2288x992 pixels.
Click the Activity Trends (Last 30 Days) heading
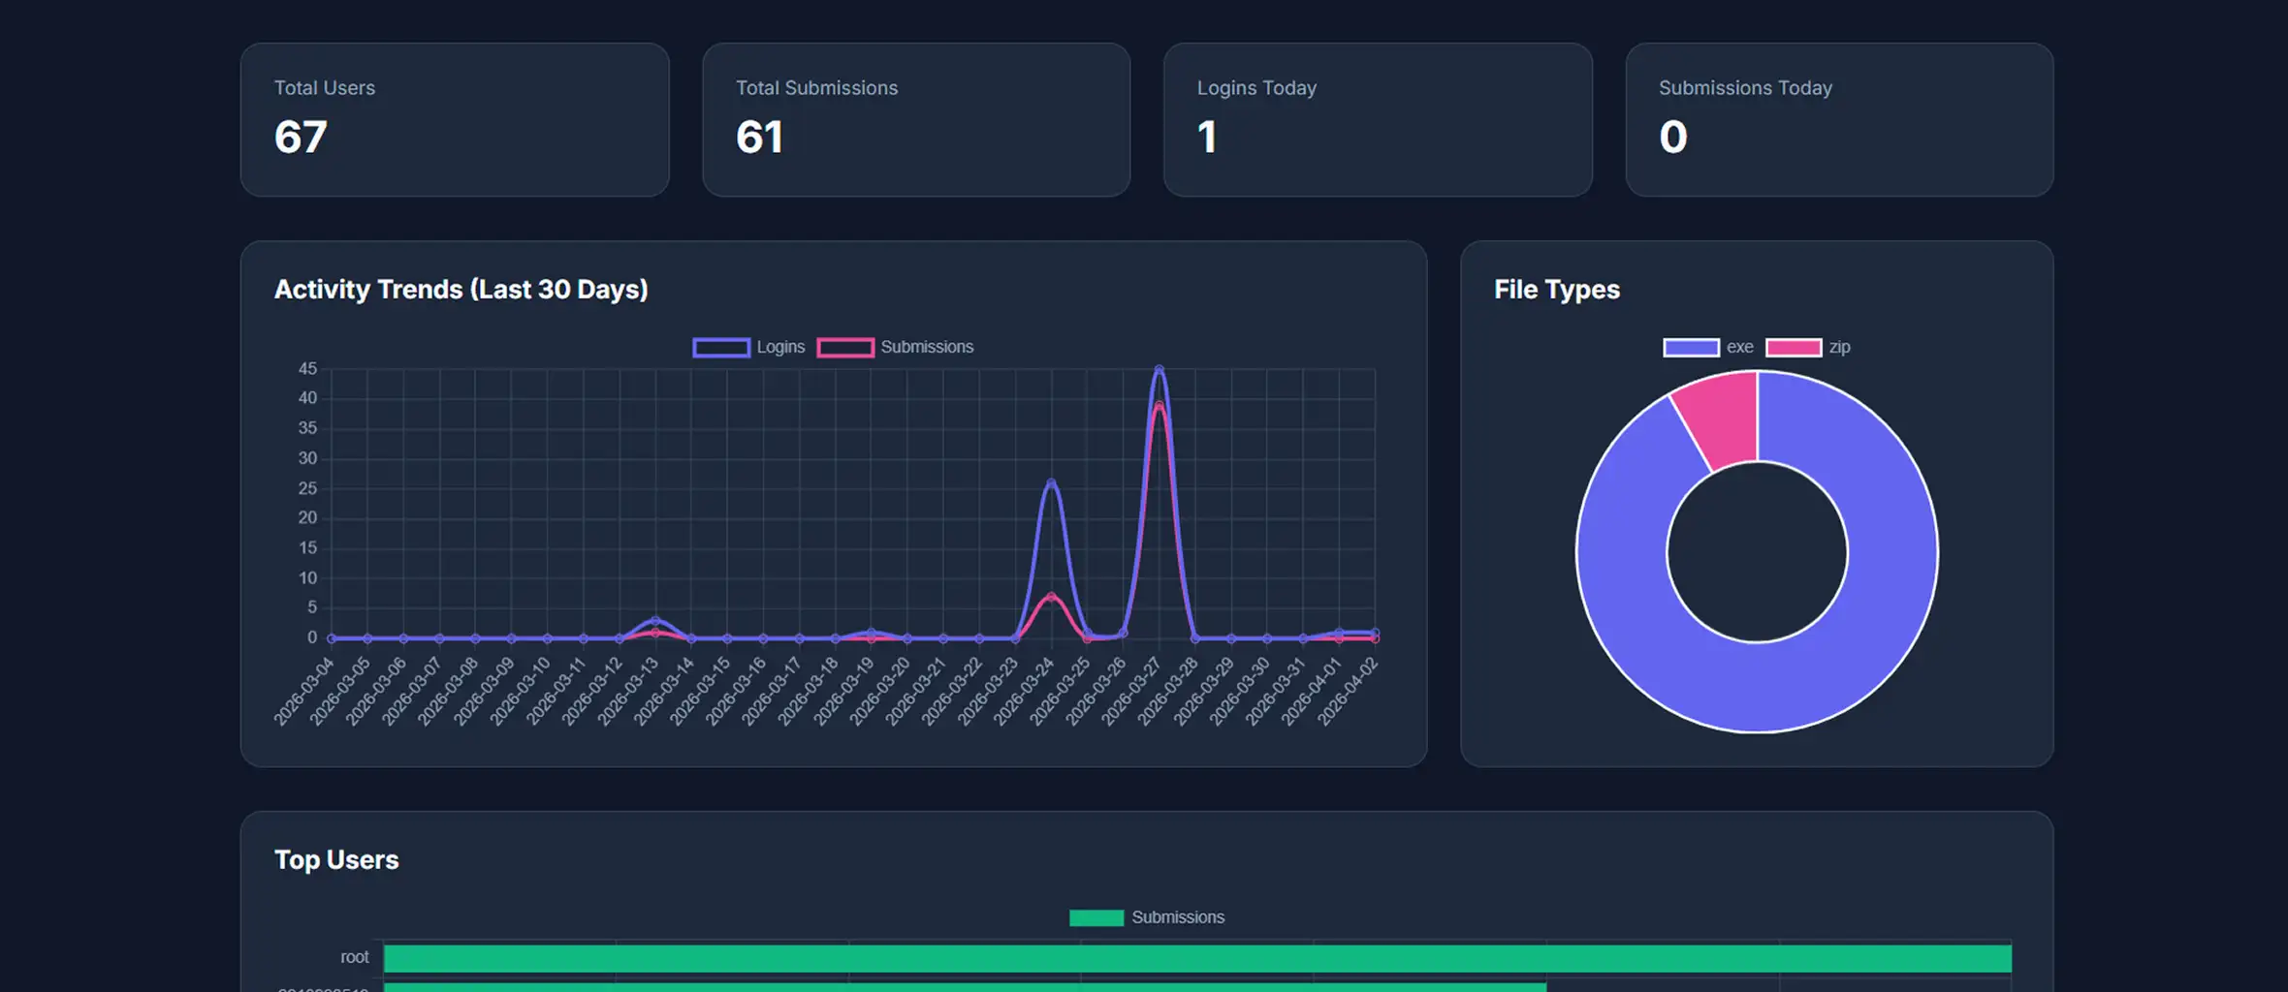coord(461,290)
